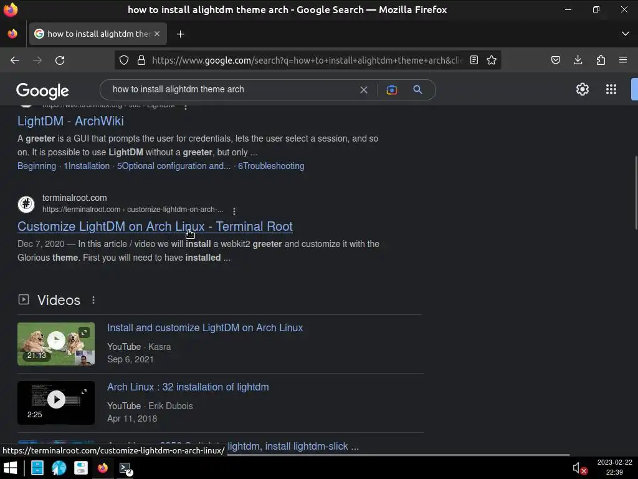Open the tracking protection shield icon
638x479 pixels.
124,60
